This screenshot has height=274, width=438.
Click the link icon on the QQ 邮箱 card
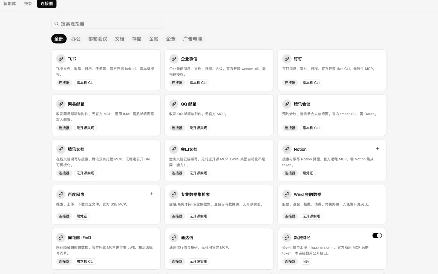[x=174, y=104]
